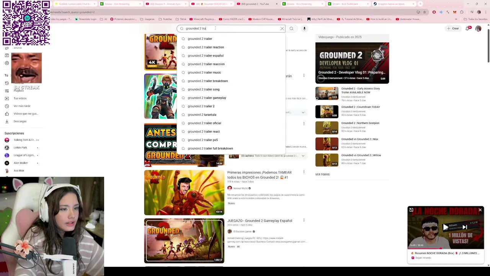Select suggestion "grounded 2 tarantula"
490x276 pixels.
pyautogui.click(x=231, y=115)
